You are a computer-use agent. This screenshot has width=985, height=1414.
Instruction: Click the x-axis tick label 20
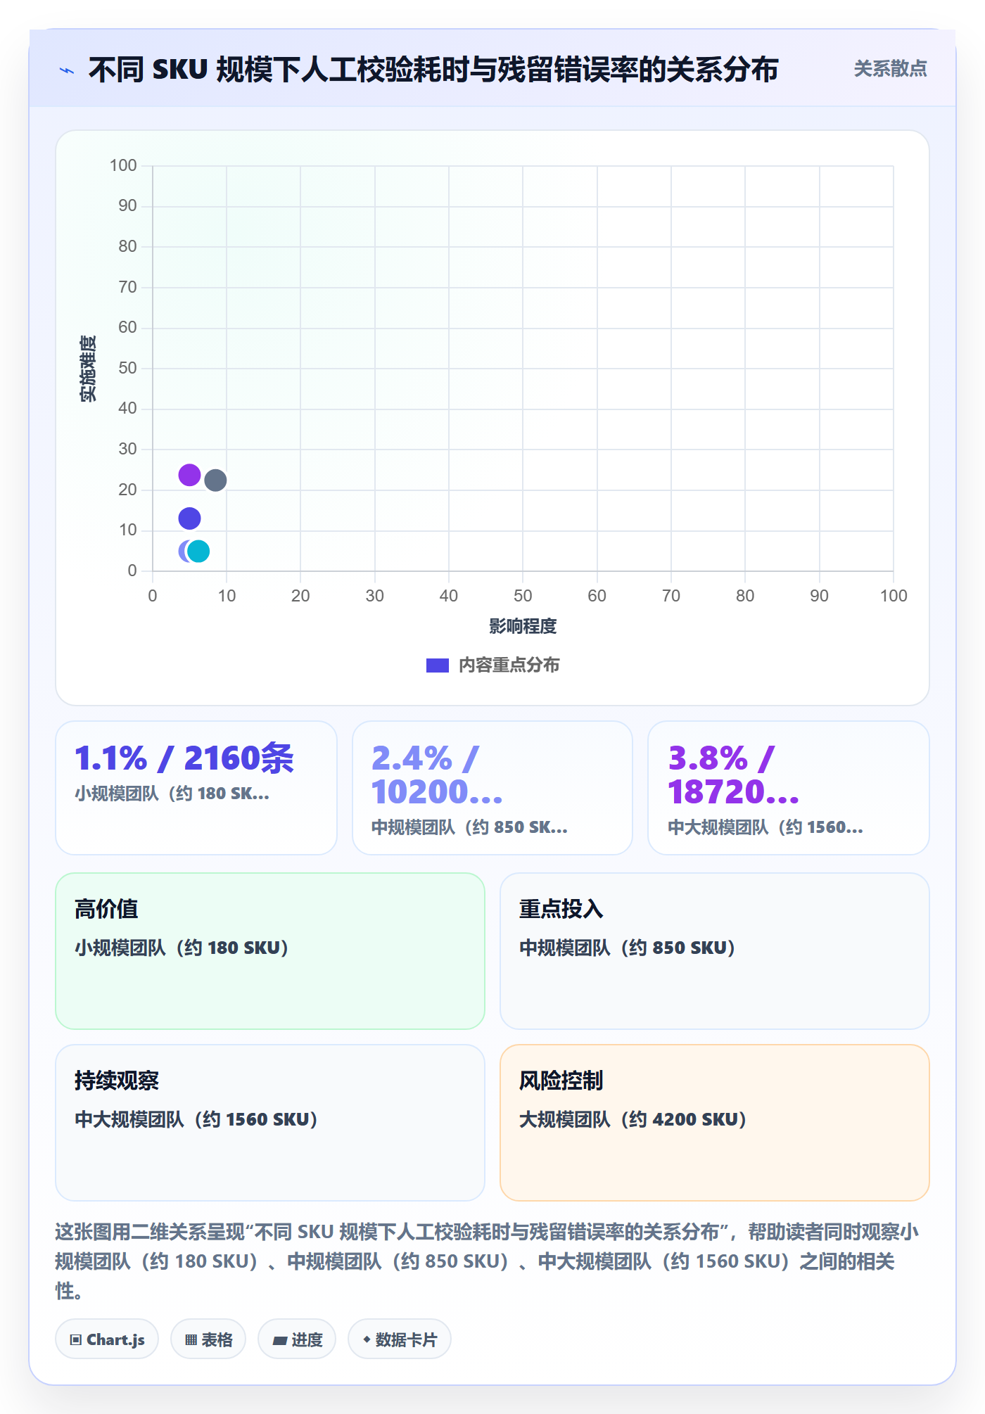click(x=300, y=596)
